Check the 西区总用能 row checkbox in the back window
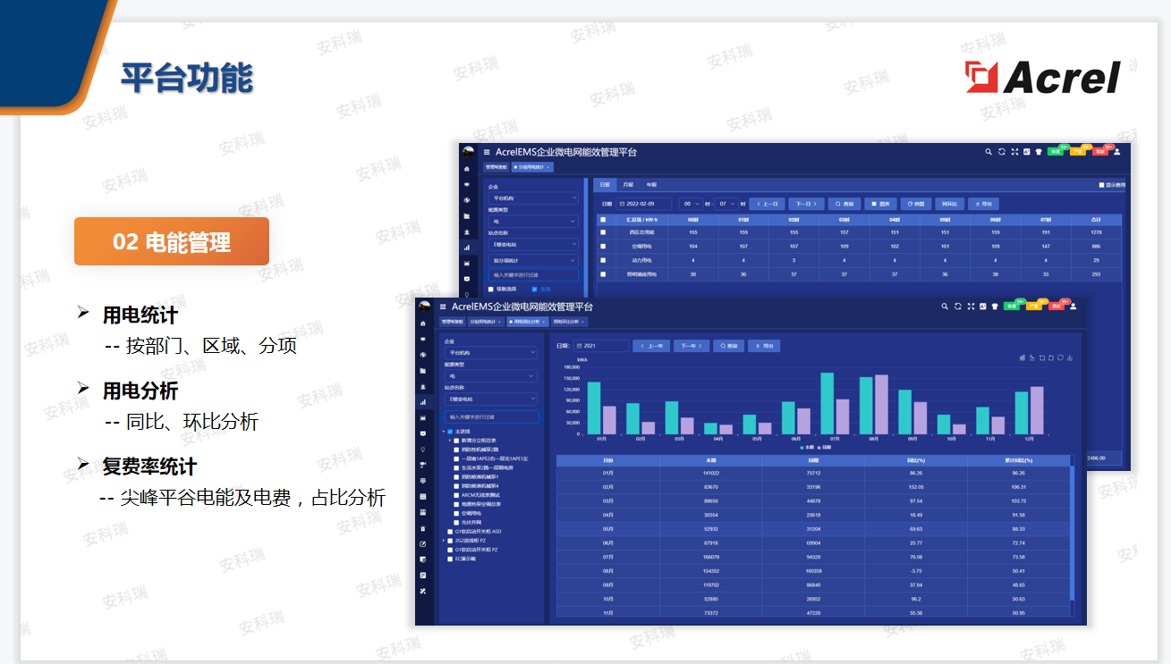1171x664 pixels. 603,232
